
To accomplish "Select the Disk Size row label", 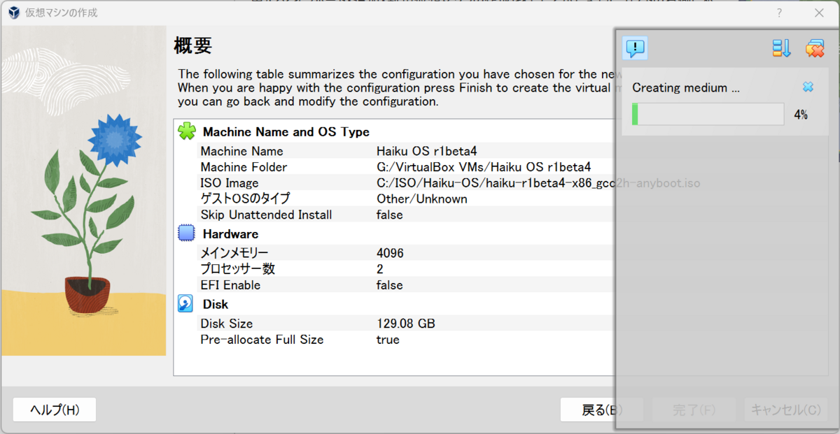I will 227,324.
